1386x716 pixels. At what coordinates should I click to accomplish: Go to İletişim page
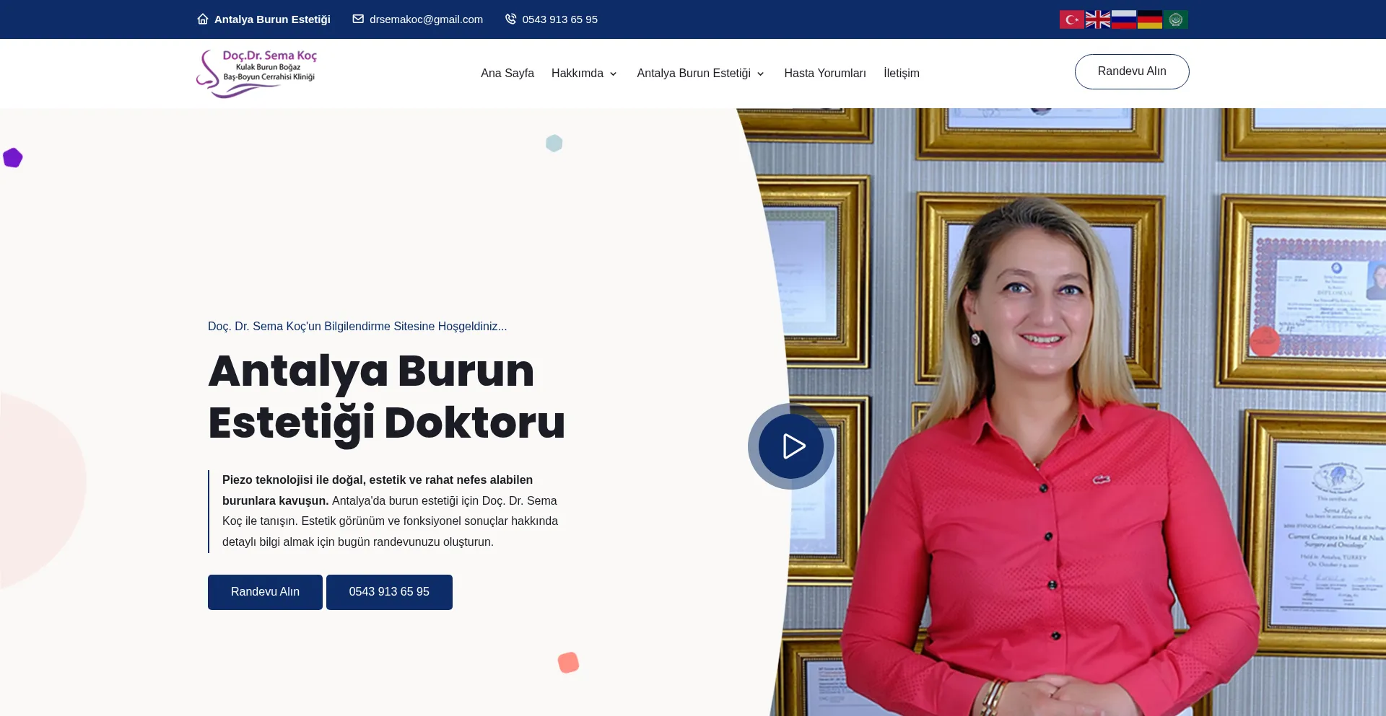coord(902,73)
